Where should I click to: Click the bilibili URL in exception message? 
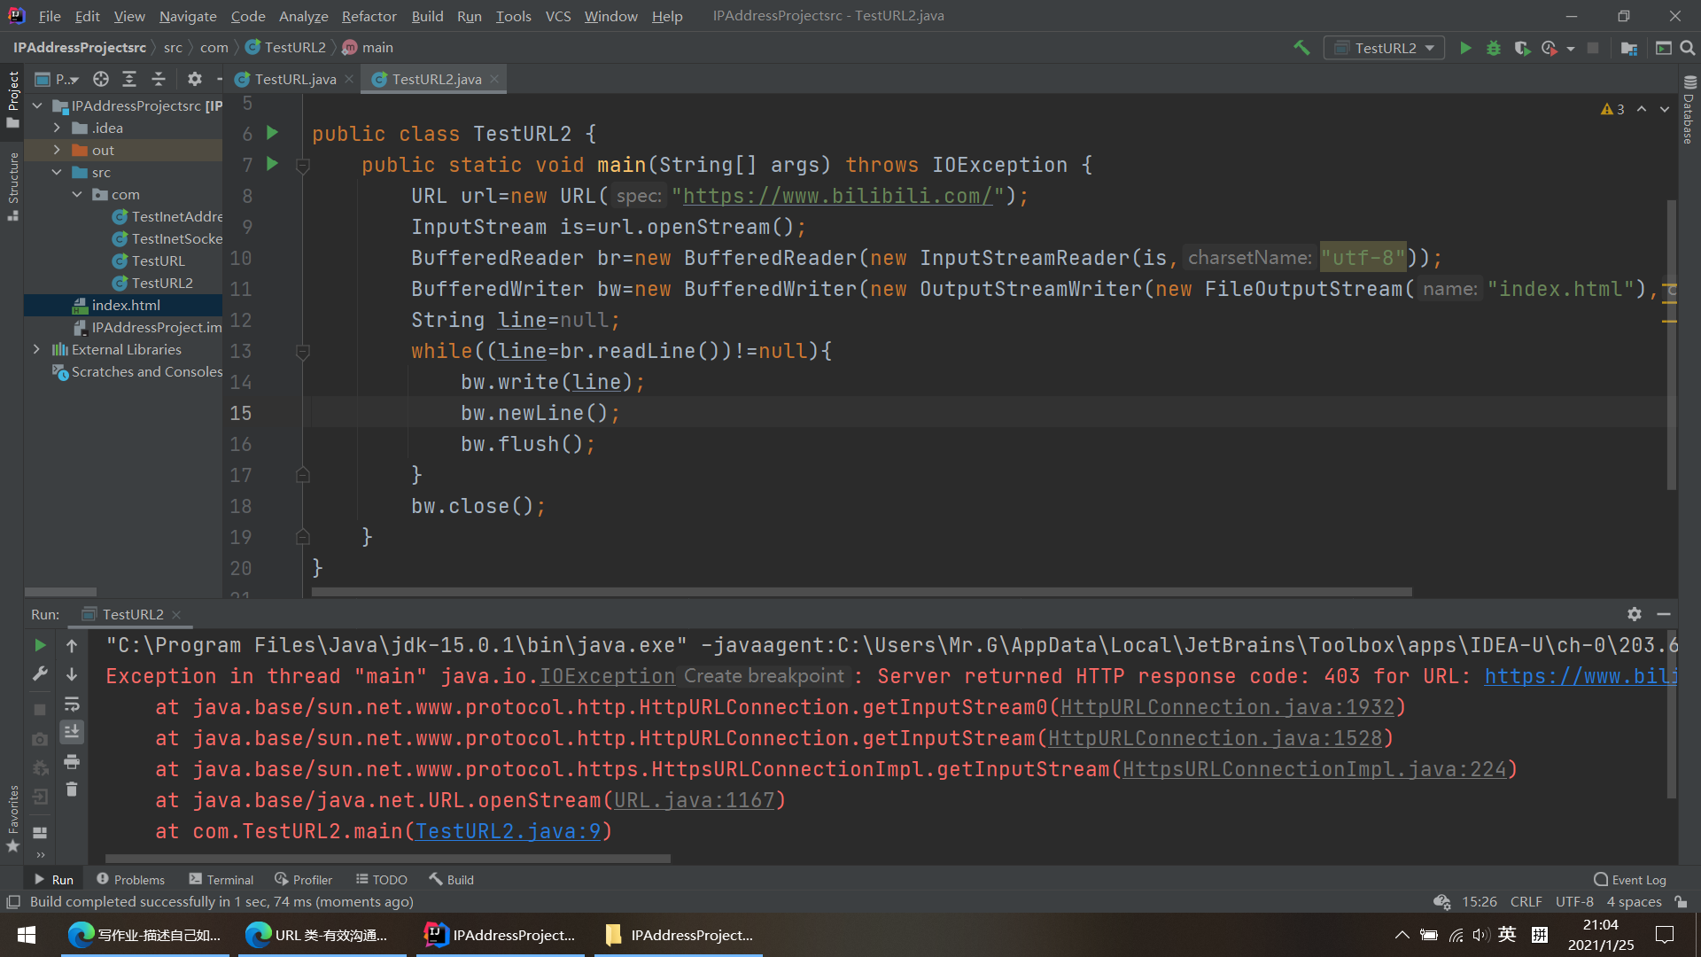click(1580, 676)
